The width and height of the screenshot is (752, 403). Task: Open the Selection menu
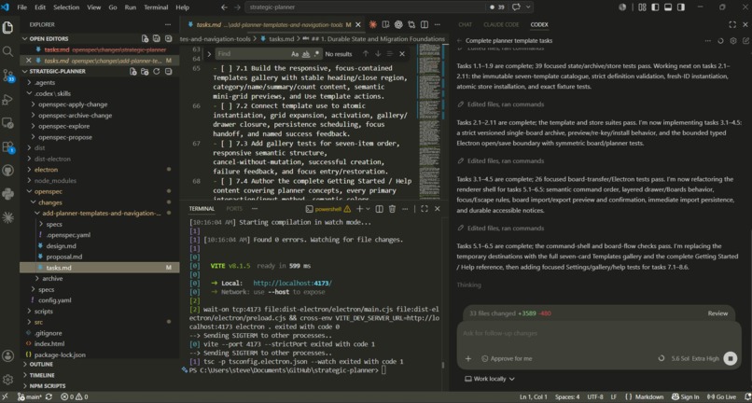click(66, 7)
